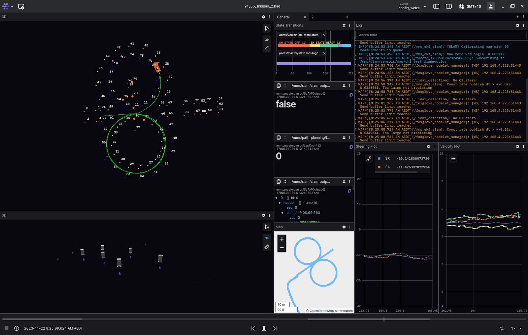Image resolution: width=528 pixels, height=335 pixels.
Task: Open settings gear of State Transitions panel
Action: (x=344, y=25)
